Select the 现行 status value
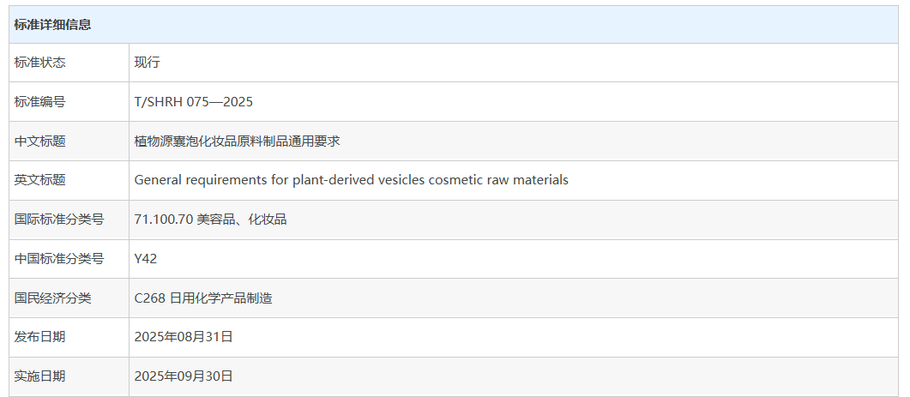The height and width of the screenshot is (397, 910). click(148, 63)
